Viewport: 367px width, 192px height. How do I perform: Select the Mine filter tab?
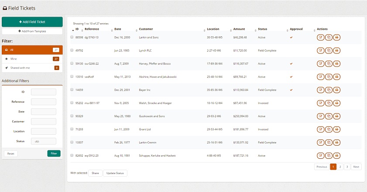click(x=32, y=59)
